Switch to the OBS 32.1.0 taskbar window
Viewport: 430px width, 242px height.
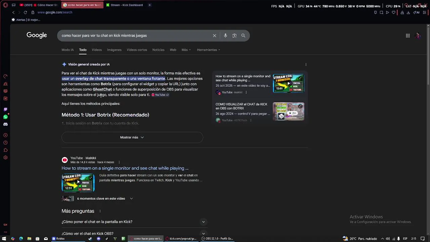point(217,239)
